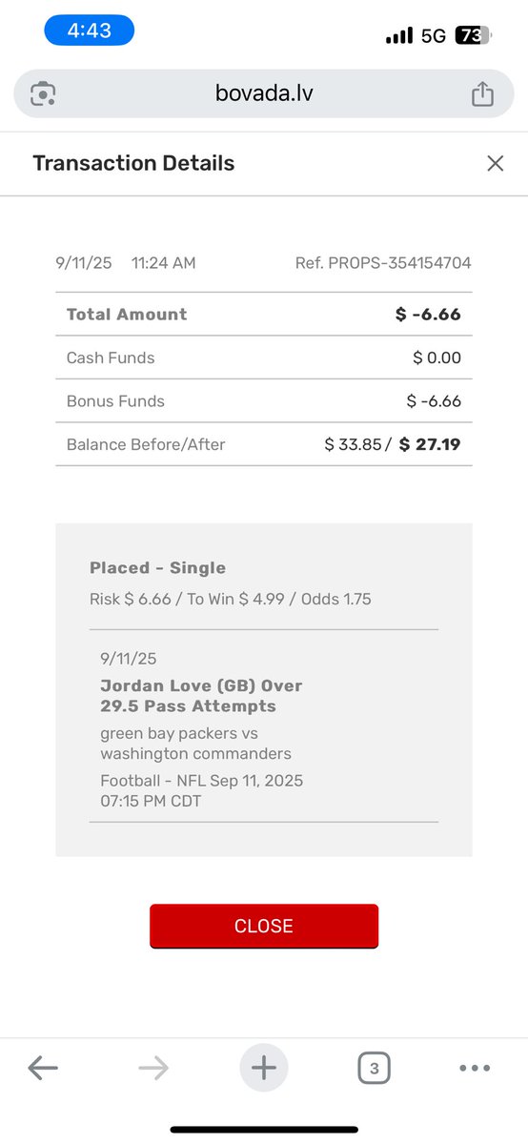Tap the red CLOSE button
The height and width of the screenshot is (1144, 528).
(264, 926)
